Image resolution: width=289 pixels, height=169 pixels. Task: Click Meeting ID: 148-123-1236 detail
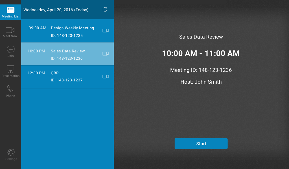(x=201, y=70)
